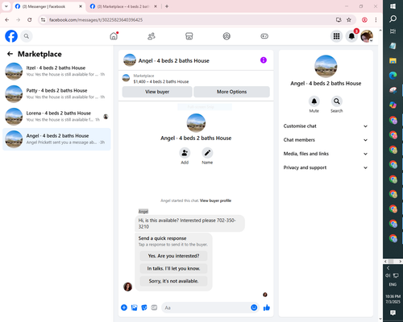Open the Chrome tab search dropdown
This screenshot has width=403, height=322.
pyautogui.click(x=6, y=6)
